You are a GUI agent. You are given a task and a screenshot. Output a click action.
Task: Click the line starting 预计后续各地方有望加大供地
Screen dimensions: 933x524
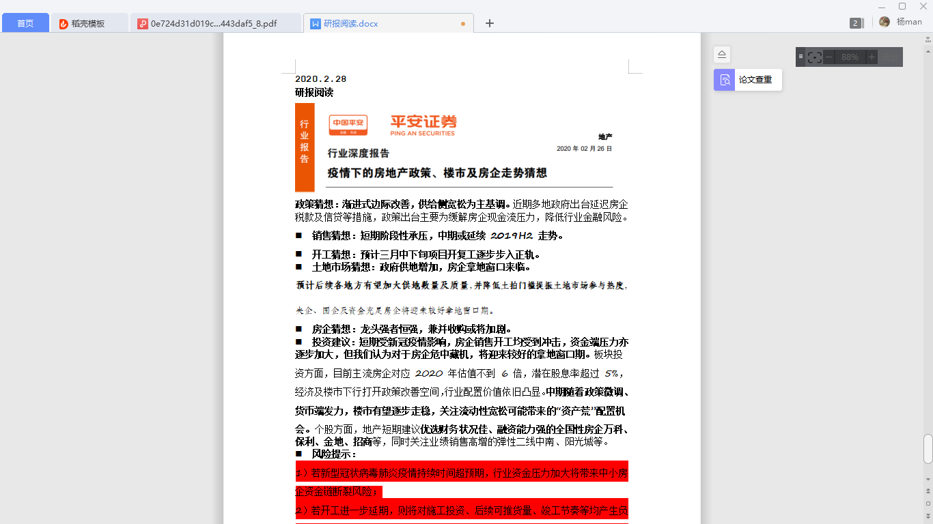click(x=462, y=285)
